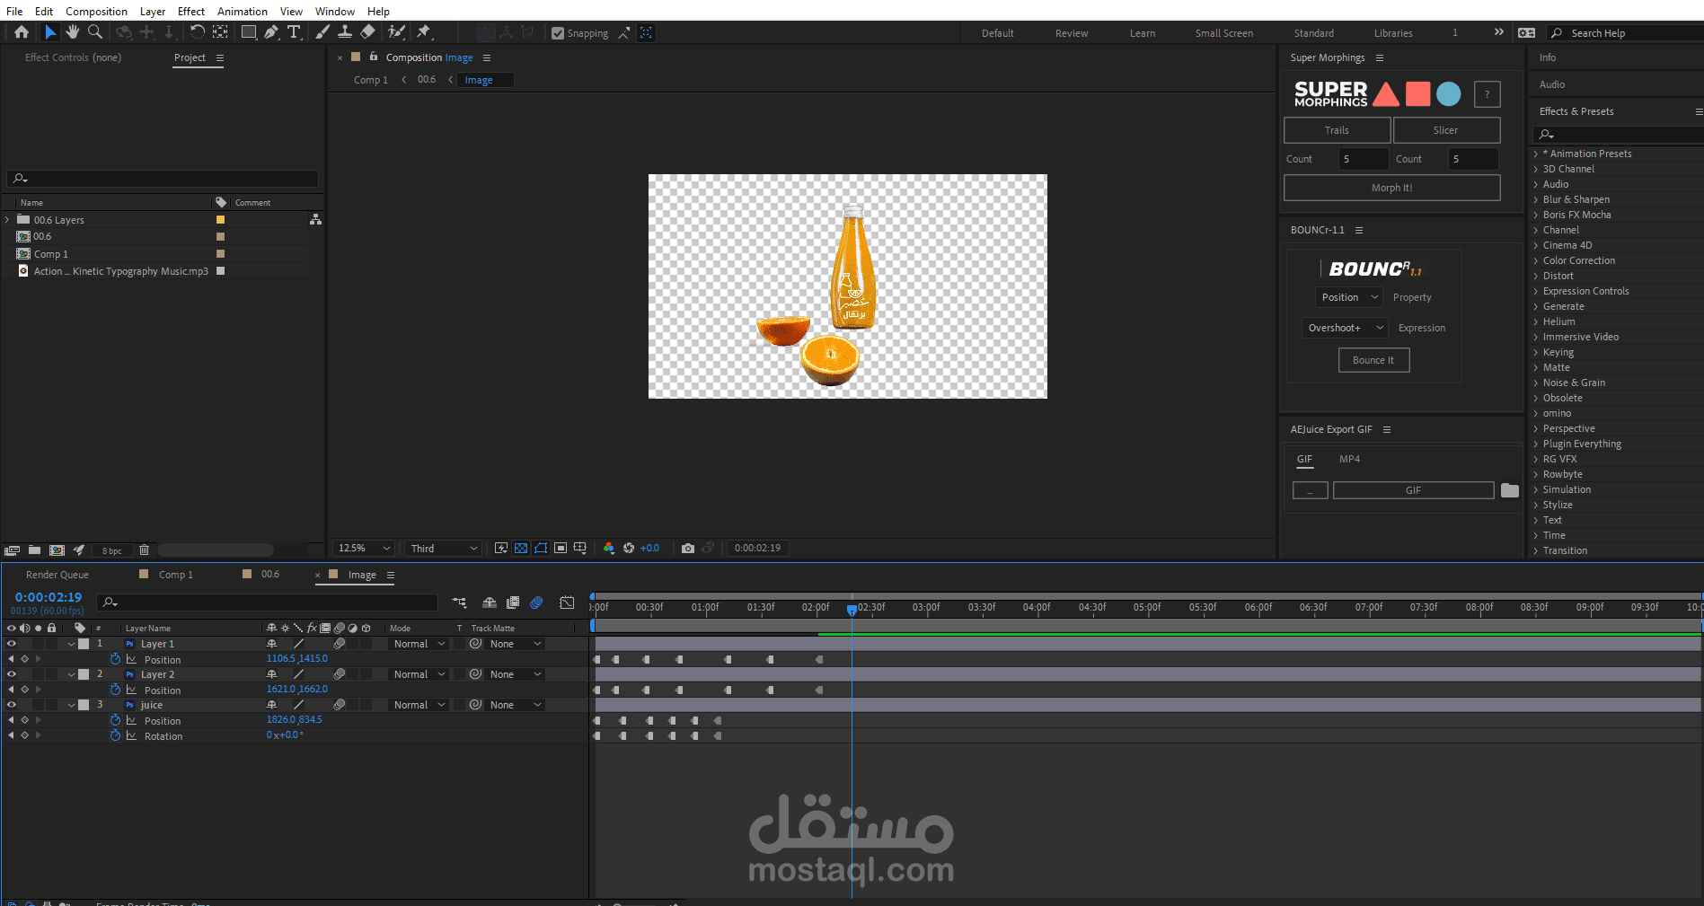Select the Puppet Pin tool
The height and width of the screenshot is (906, 1704).
tap(424, 32)
